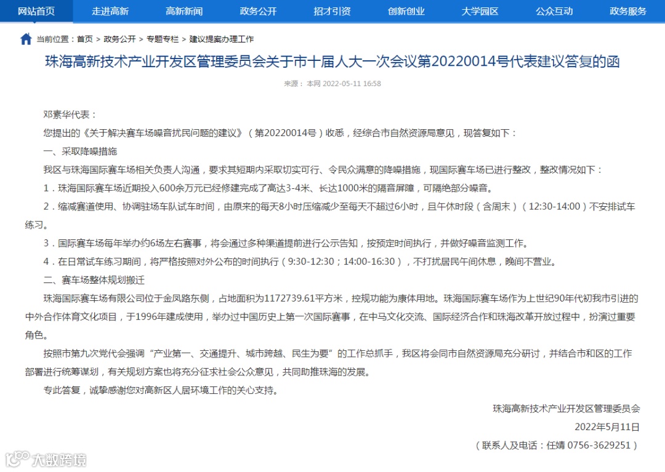665x472 pixels.
Task: Go to 公众互动 in the nav bar
Action: (554, 11)
